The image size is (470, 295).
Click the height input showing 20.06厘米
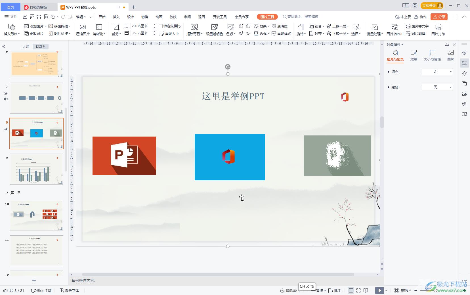[x=142, y=26]
